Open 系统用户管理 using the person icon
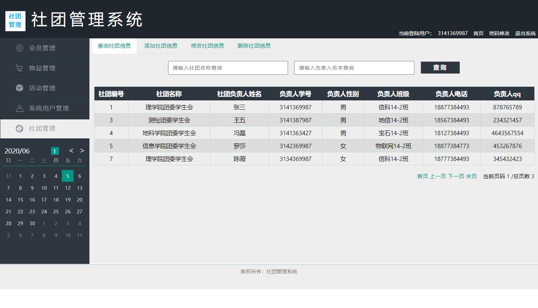Viewport: 538px width, 308px height. 19,108
